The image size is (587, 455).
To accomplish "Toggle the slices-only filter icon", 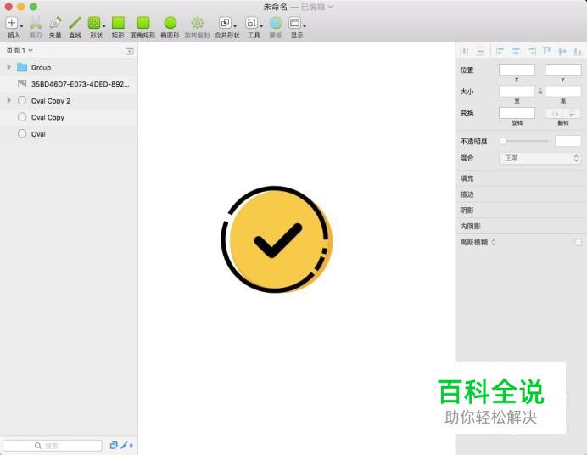I will click(114, 446).
